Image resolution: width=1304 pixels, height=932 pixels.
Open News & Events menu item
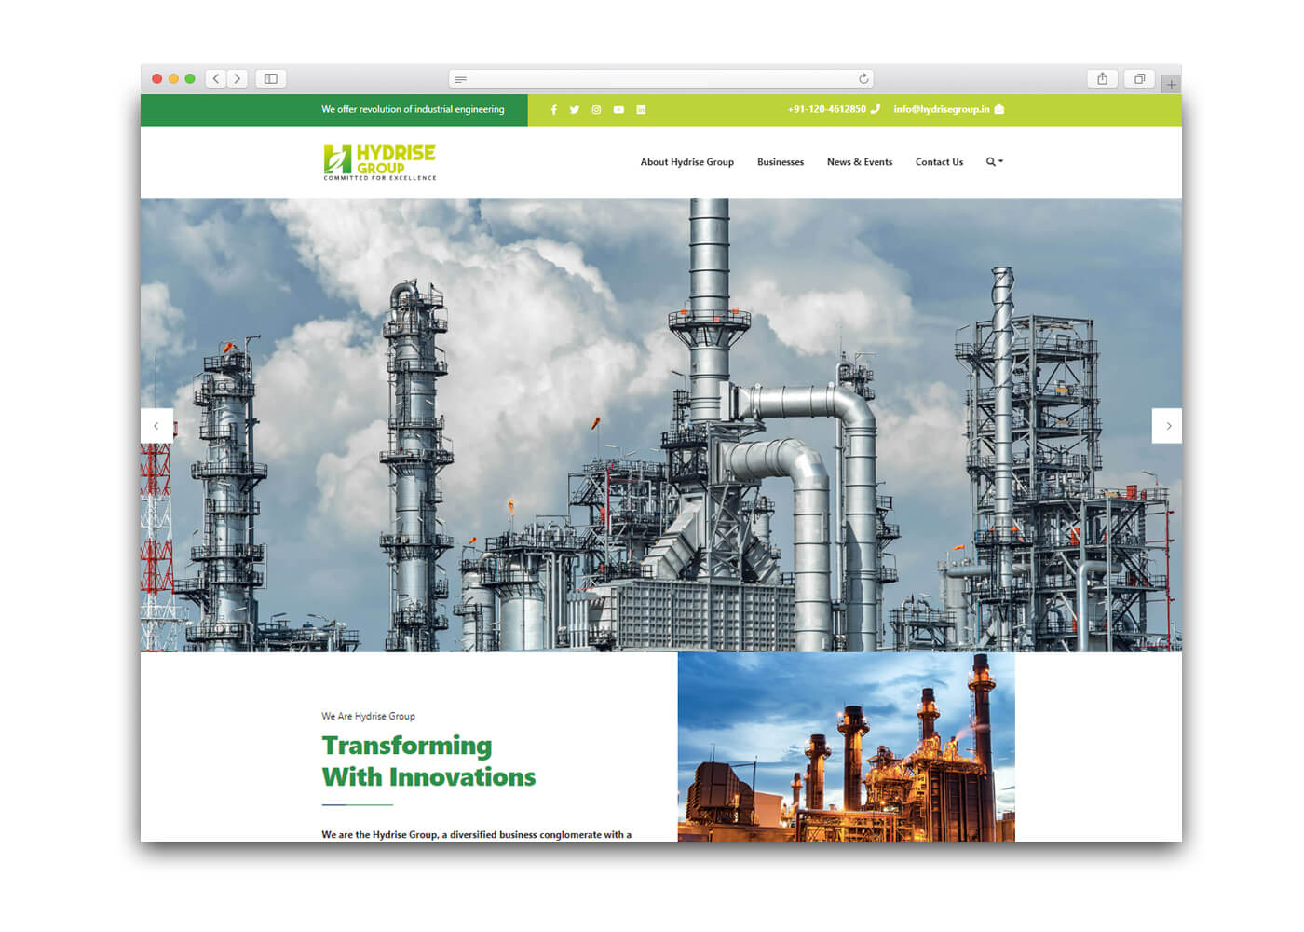click(x=860, y=162)
